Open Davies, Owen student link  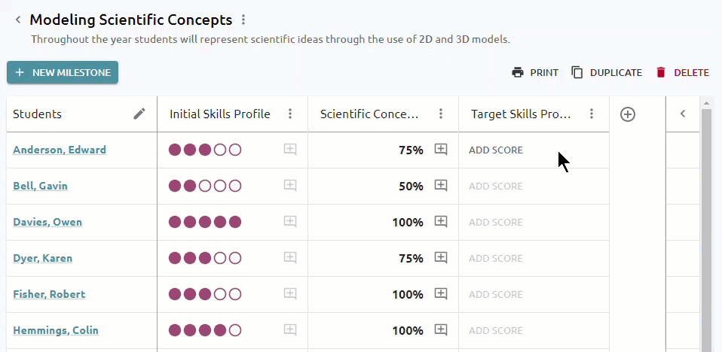click(47, 222)
